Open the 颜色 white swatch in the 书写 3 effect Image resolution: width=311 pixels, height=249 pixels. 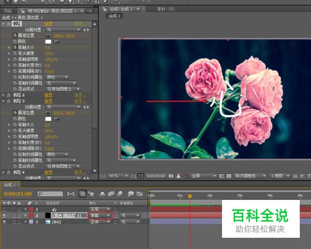pyautogui.click(x=49, y=119)
